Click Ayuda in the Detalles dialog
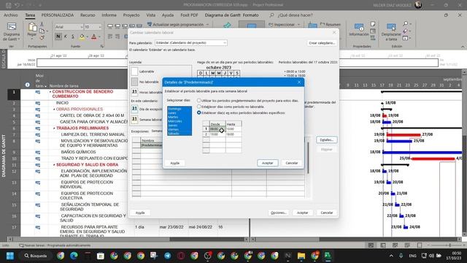 (x=175, y=163)
